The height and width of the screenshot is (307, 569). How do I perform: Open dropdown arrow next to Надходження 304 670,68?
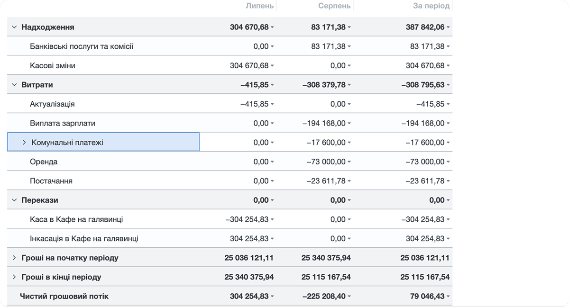(272, 27)
